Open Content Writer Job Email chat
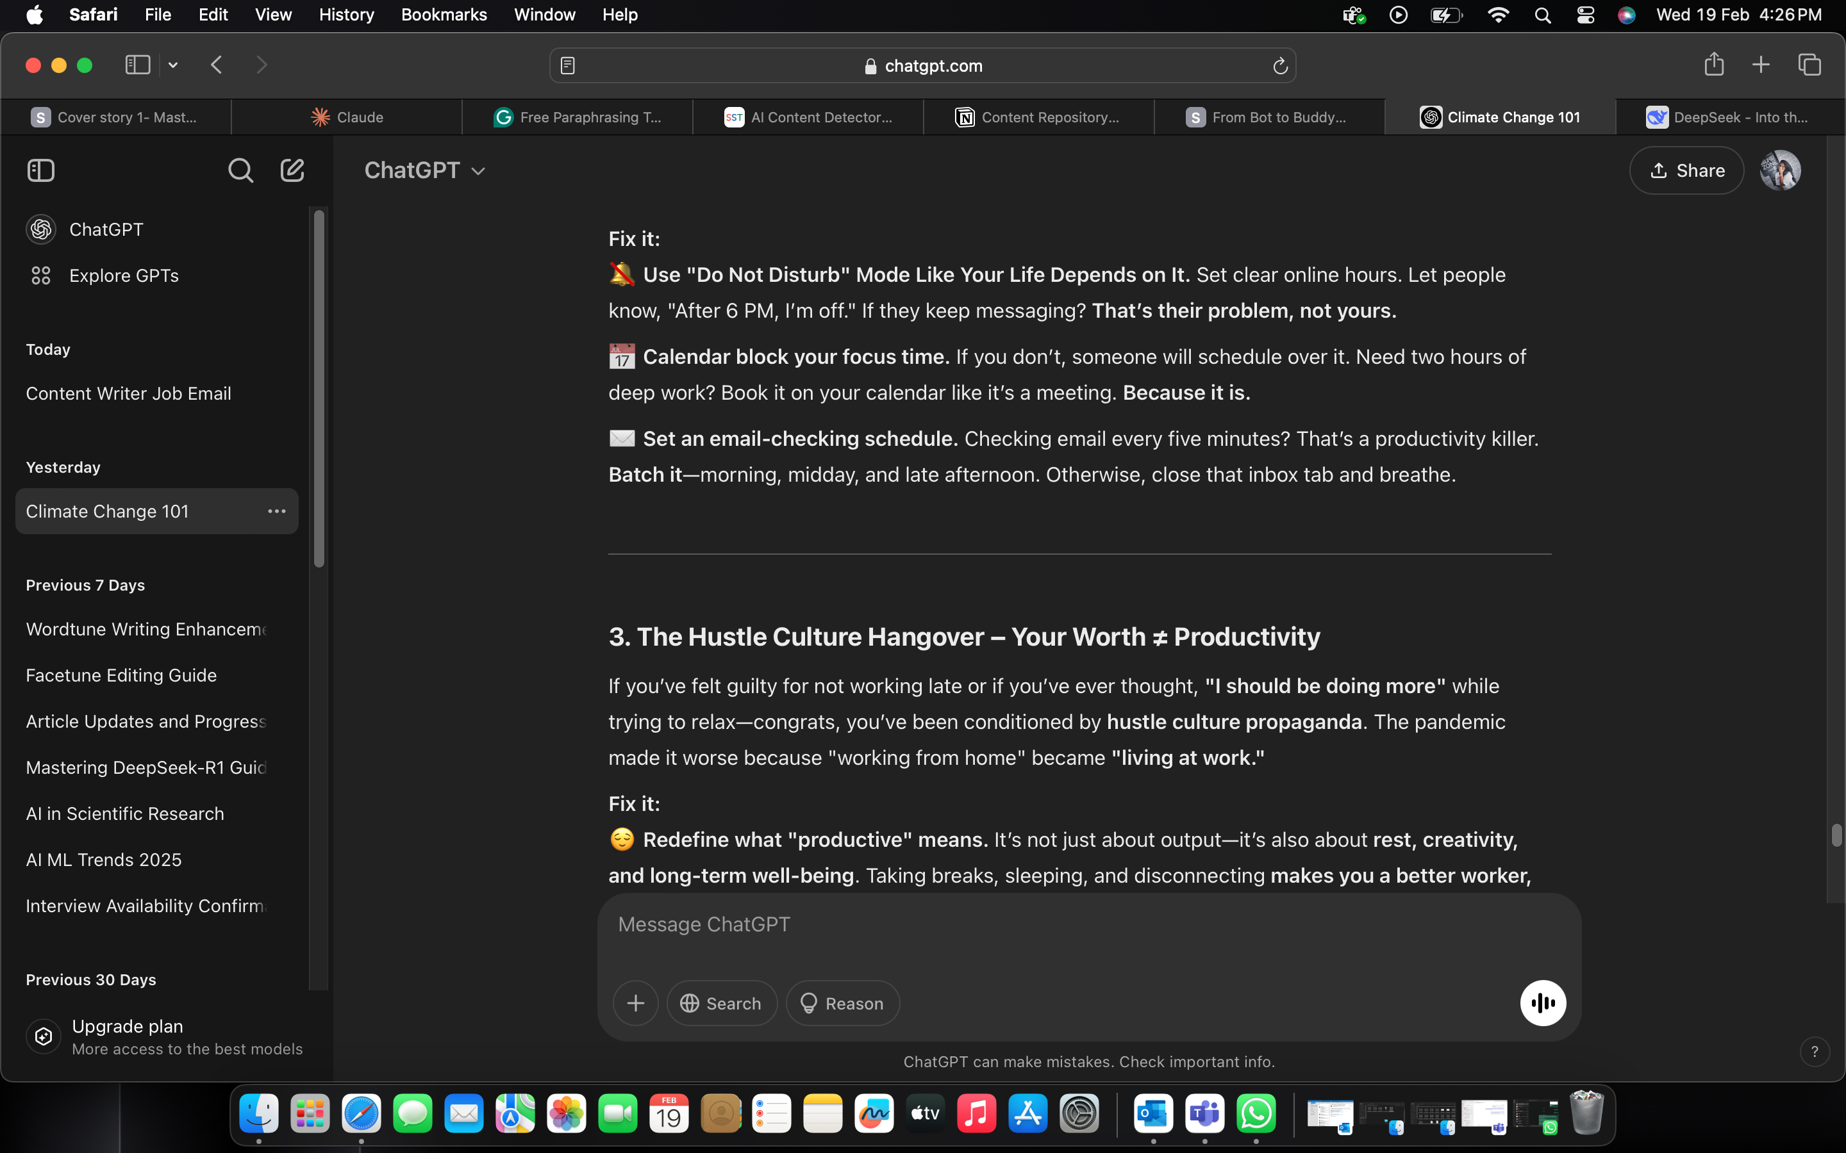The image size is (1846, 1153). point(156,393)
